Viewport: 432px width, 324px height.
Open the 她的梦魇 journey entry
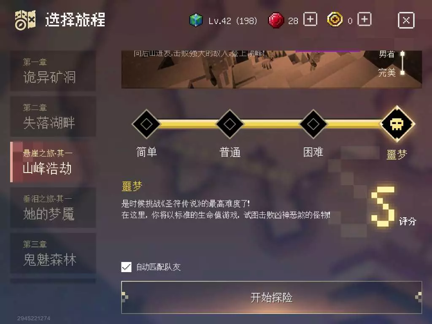[x=53, y=208]
